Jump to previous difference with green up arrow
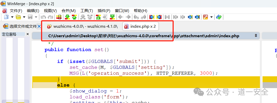 [74, 17]
